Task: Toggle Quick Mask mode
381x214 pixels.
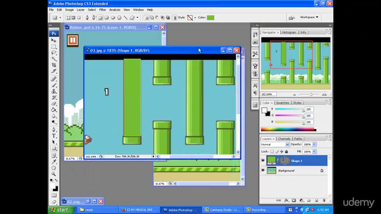Action: [x=54, y=196]
